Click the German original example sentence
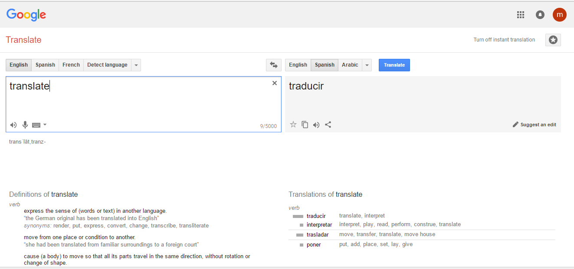This screenshot has height=269, width=574. click(91, 218)
